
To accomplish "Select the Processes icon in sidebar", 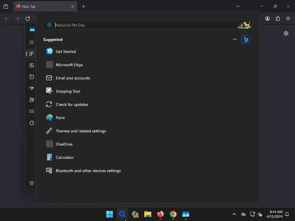I will coord(32,54).
